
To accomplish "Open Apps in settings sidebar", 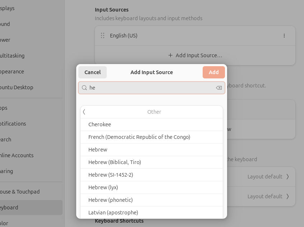I will pos(31,108).
